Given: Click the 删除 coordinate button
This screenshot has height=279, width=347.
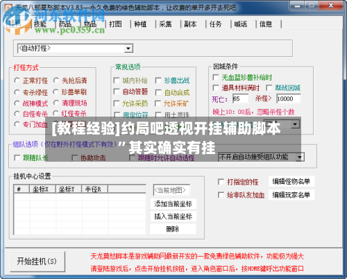Looking at the screenshot, I should pos(173,229).
